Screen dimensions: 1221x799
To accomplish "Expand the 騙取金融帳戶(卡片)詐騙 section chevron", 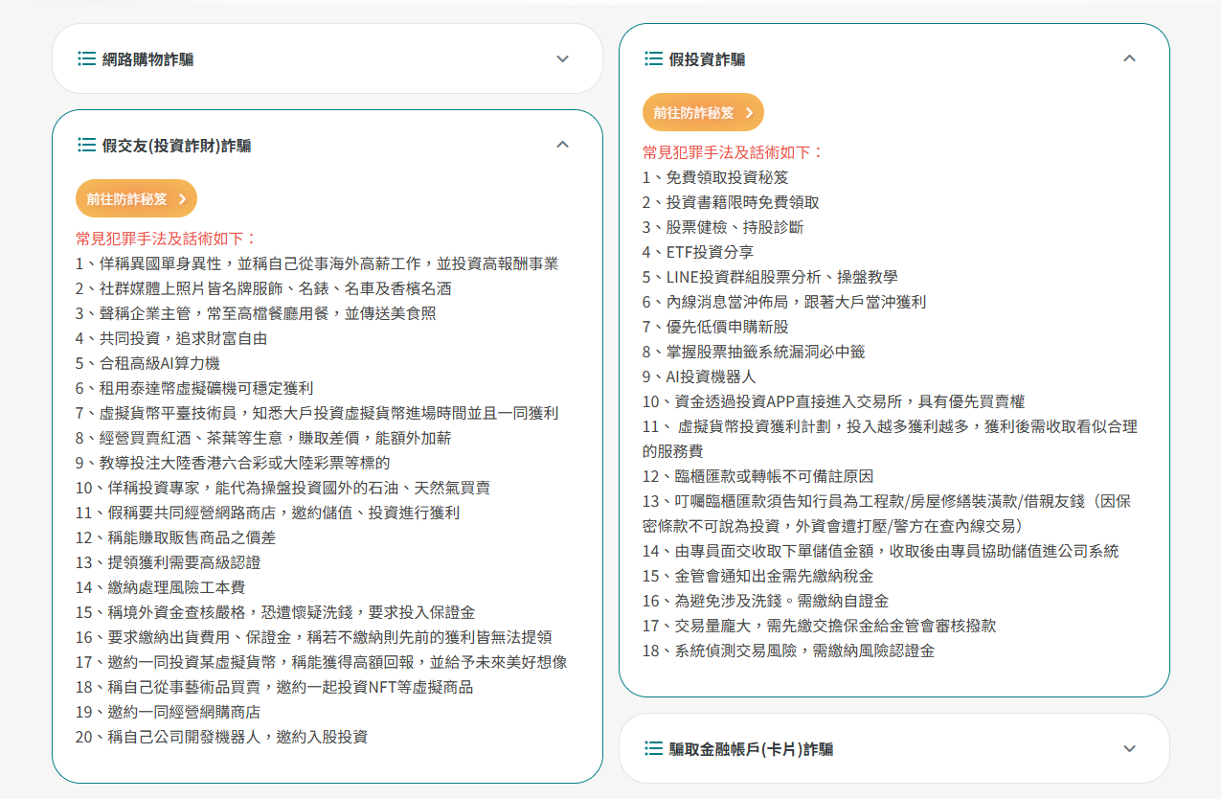I will pyautogui.click(x=1129, y=748).
